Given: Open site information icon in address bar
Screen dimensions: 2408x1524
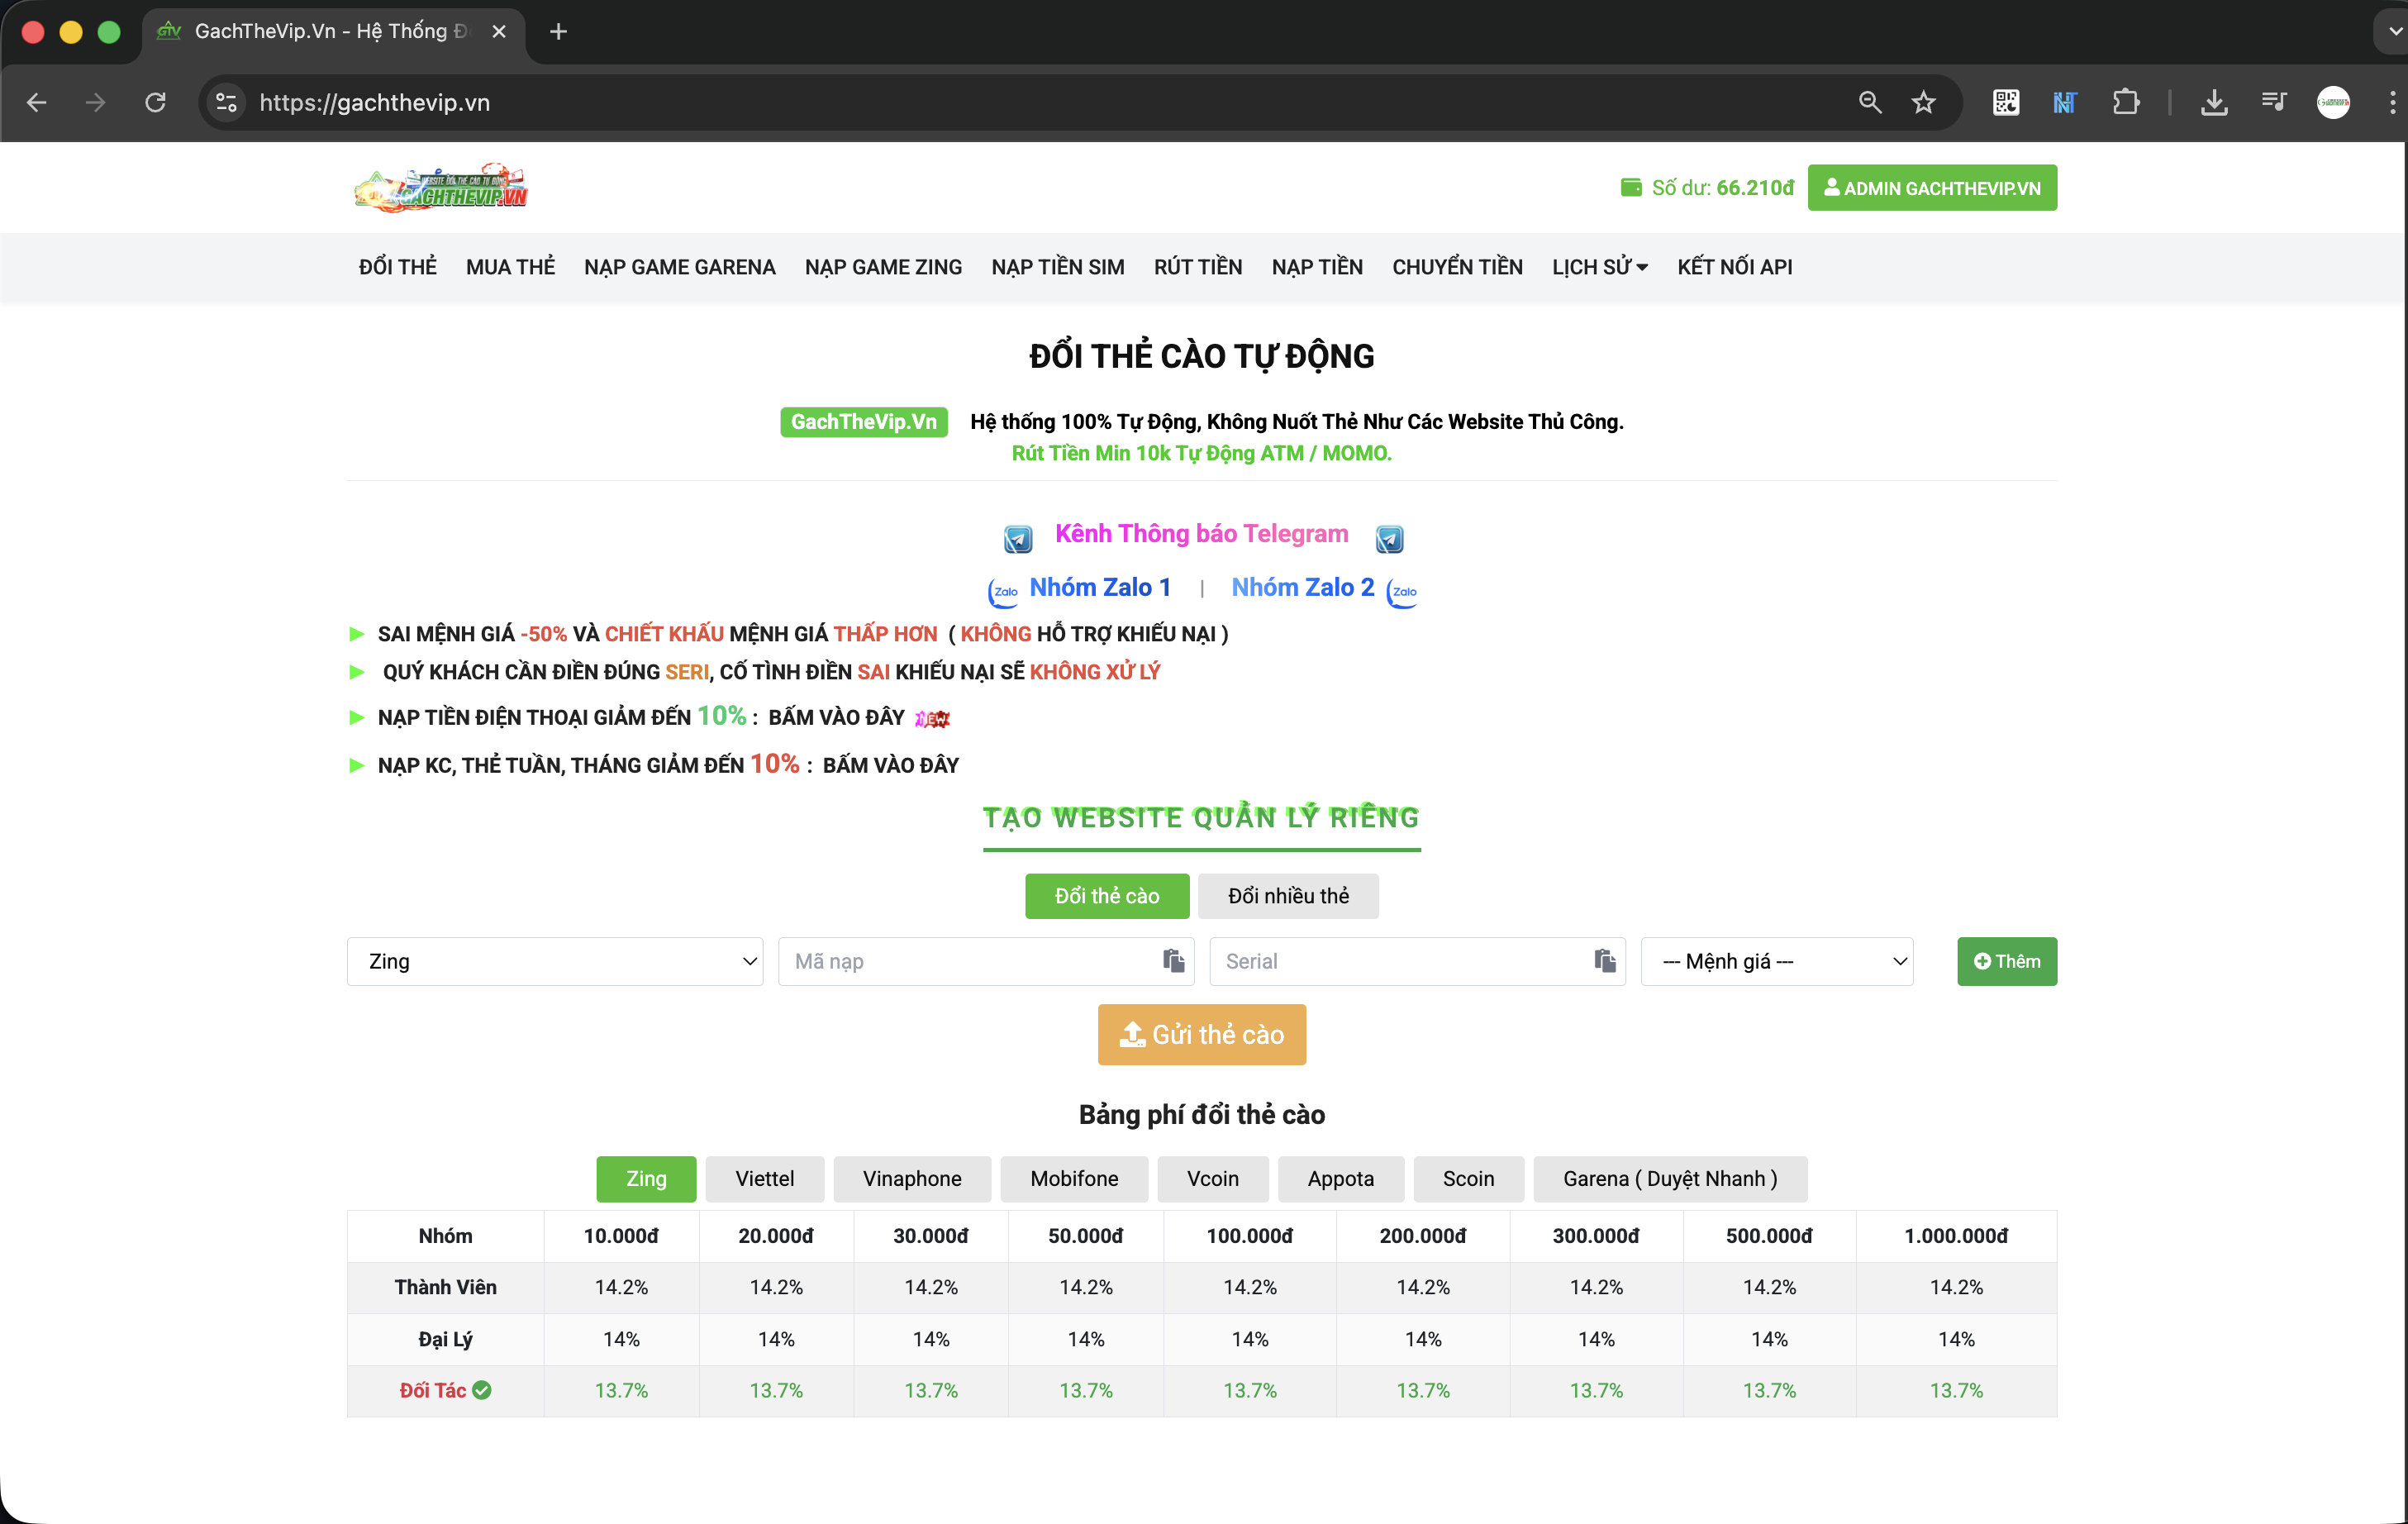Looking at the screenshot, I should pos(227,102).
